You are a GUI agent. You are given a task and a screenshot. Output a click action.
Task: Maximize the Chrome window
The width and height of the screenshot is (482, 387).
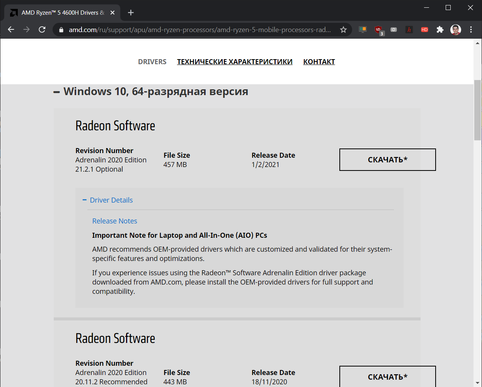click(x=448, y=7)
